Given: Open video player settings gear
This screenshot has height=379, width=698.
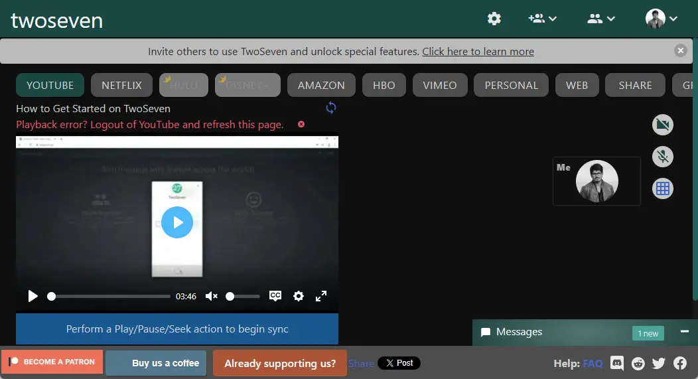Looking at the screenshot, I should pos(299,296).
